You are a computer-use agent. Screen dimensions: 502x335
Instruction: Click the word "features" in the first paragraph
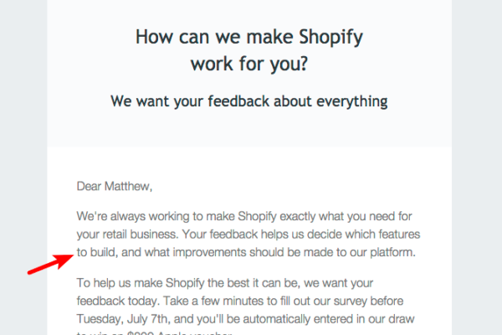399,234
